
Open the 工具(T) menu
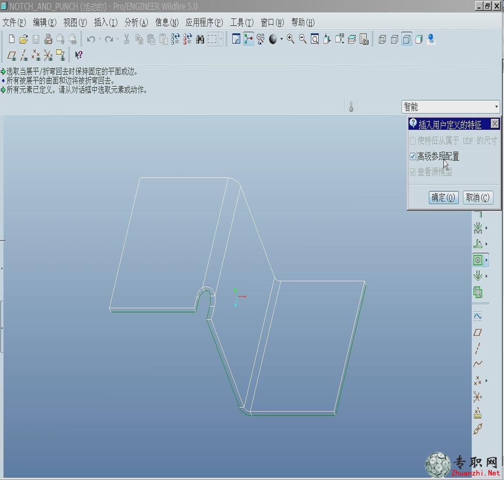pyautogui.click(x=242, y=23)
